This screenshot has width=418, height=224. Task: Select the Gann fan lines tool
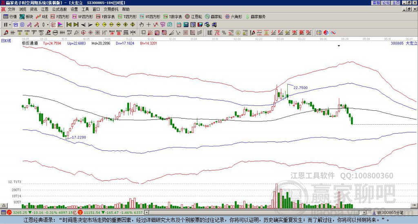click(x=150, y=33)
